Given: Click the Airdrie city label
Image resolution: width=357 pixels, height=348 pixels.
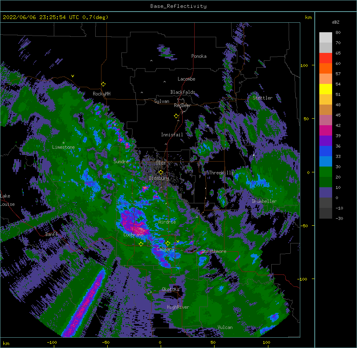Looking at the screenshot, I should point(167,222).
